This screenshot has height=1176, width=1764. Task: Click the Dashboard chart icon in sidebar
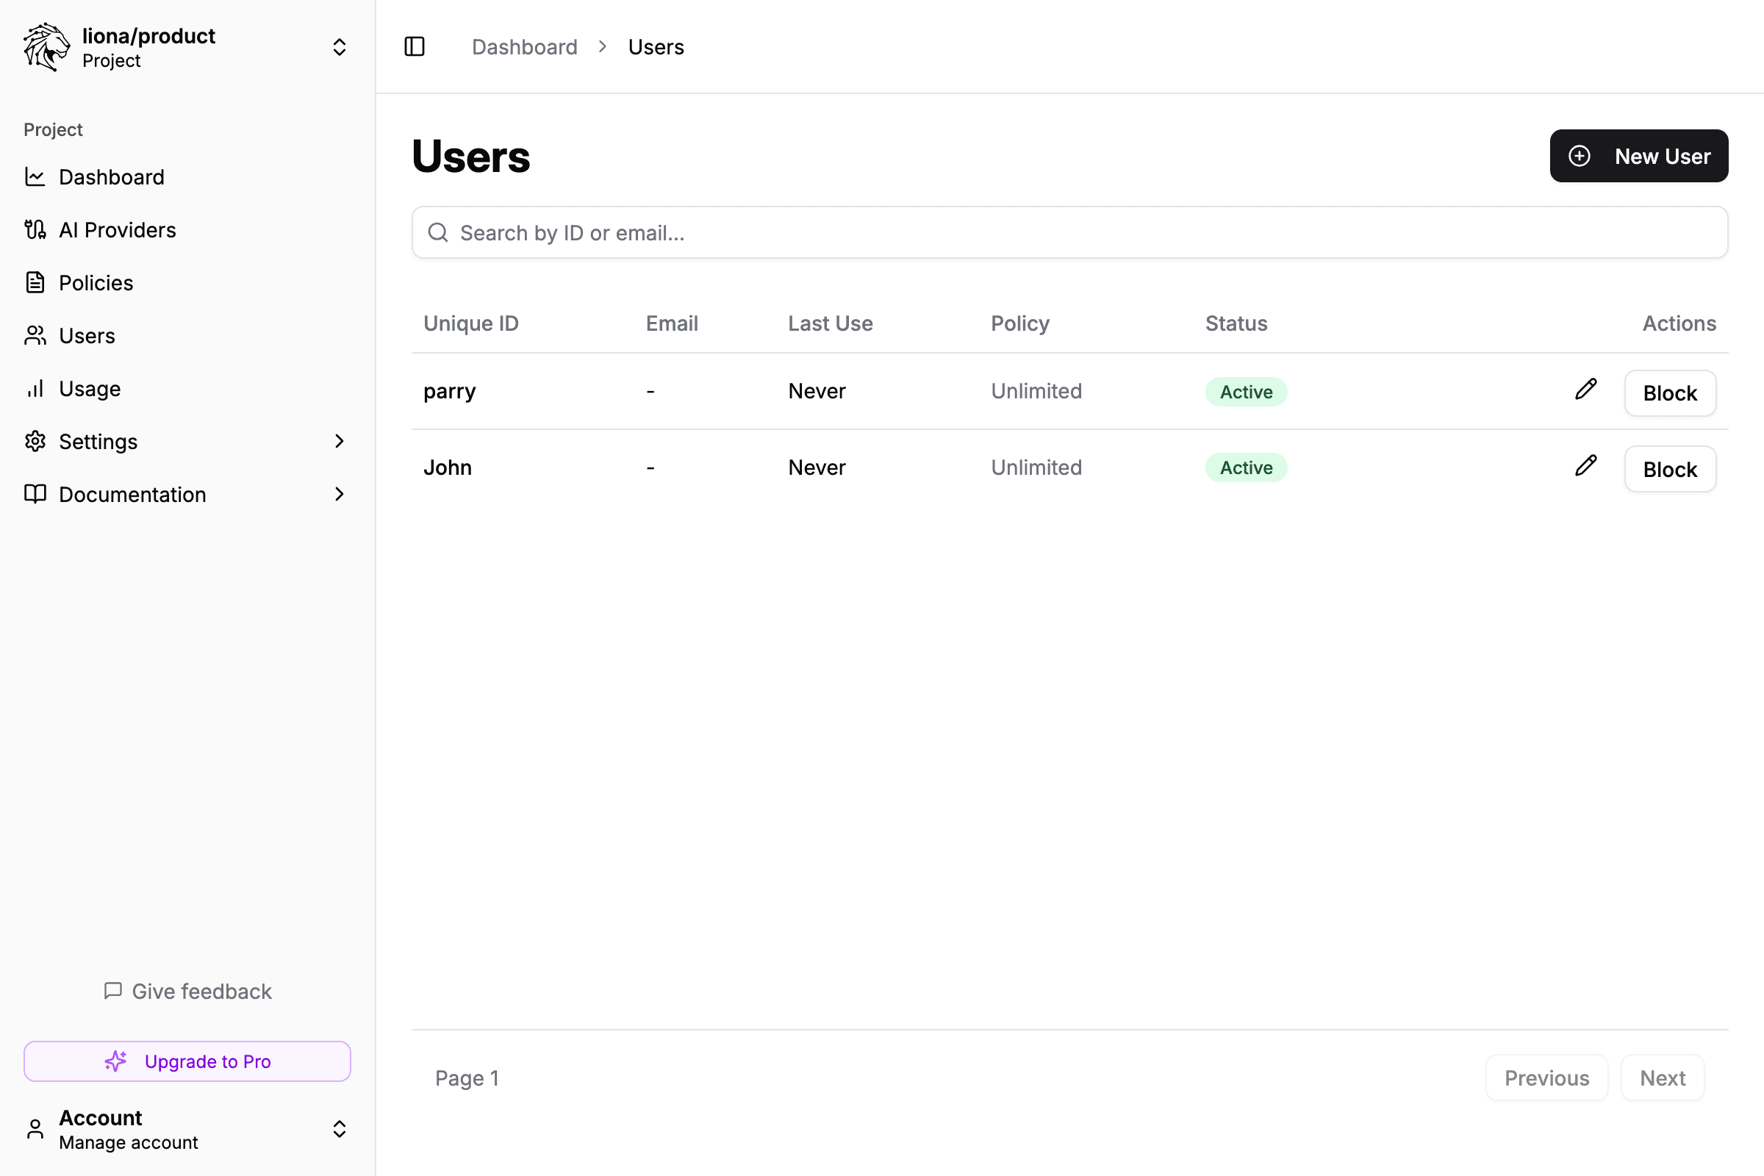tap(35, 177)
